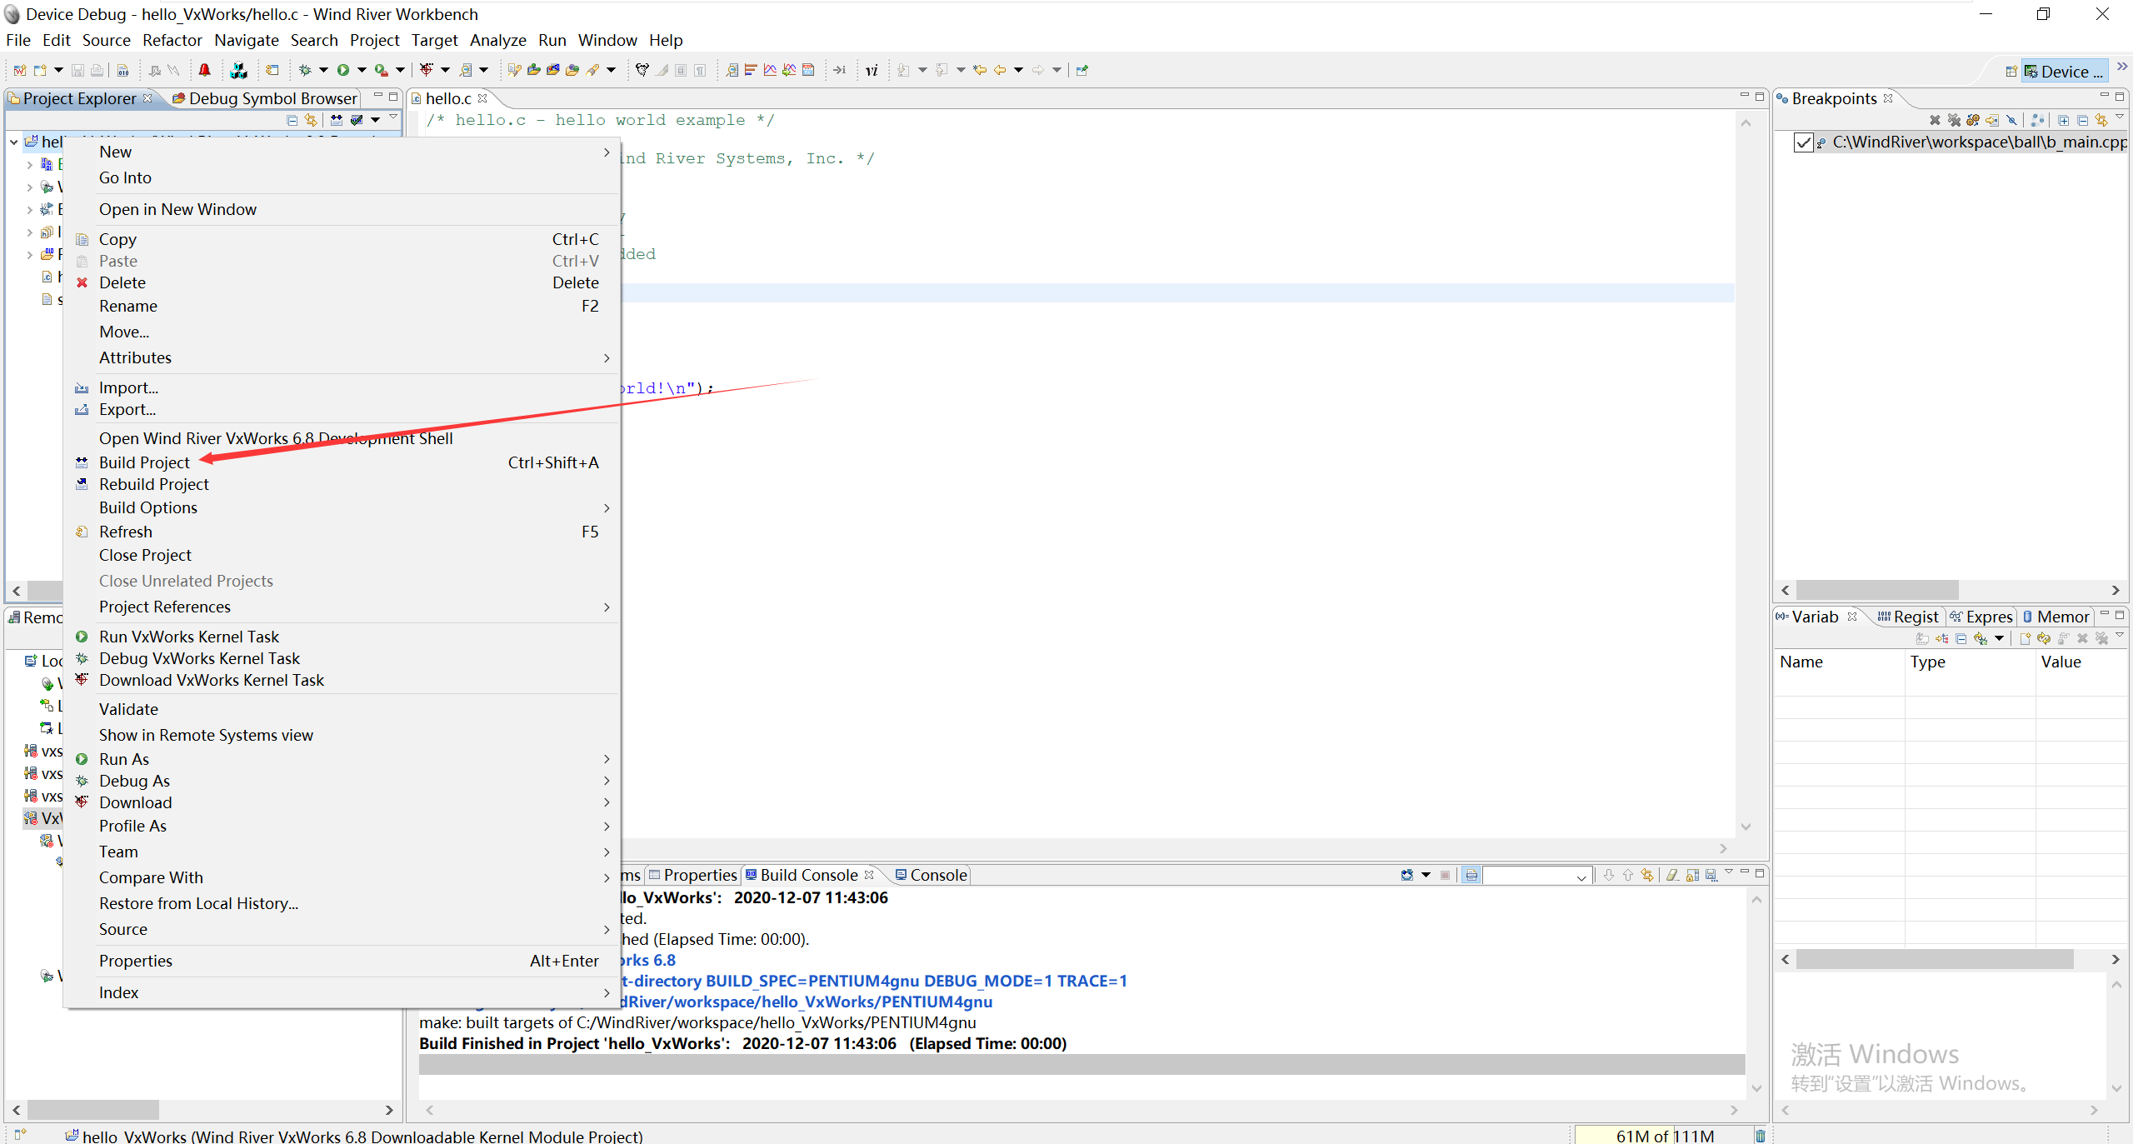Click the Debug bug toolbar icon
Screen dimensions: 2133x1144
pos(305,71)
